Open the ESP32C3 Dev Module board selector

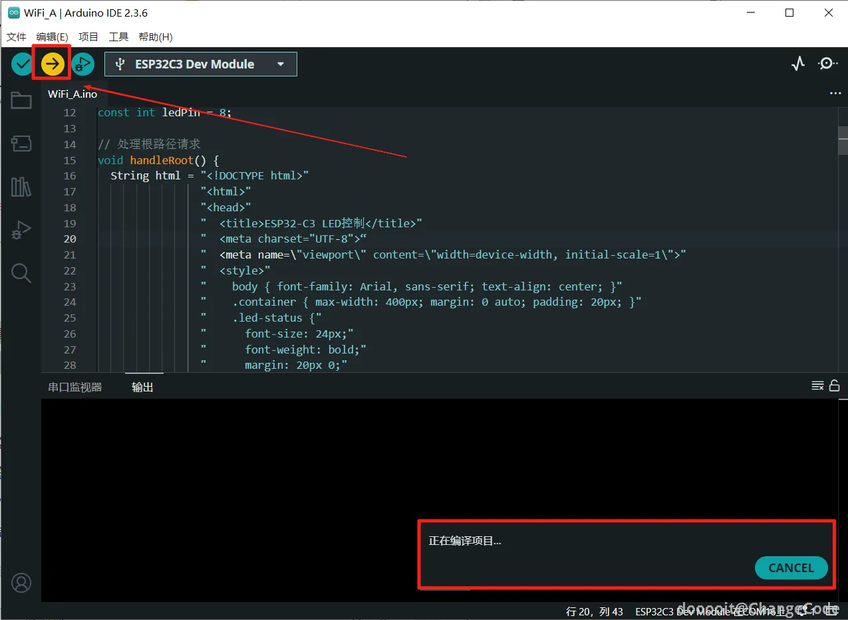click(x=201, y=64)
